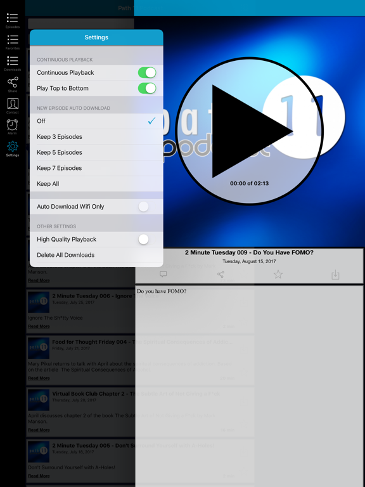Open Read More under Food for Thought Friday 004
This screenshot has width=365, height=487.
pyautogui.click(x=39, y=379)
